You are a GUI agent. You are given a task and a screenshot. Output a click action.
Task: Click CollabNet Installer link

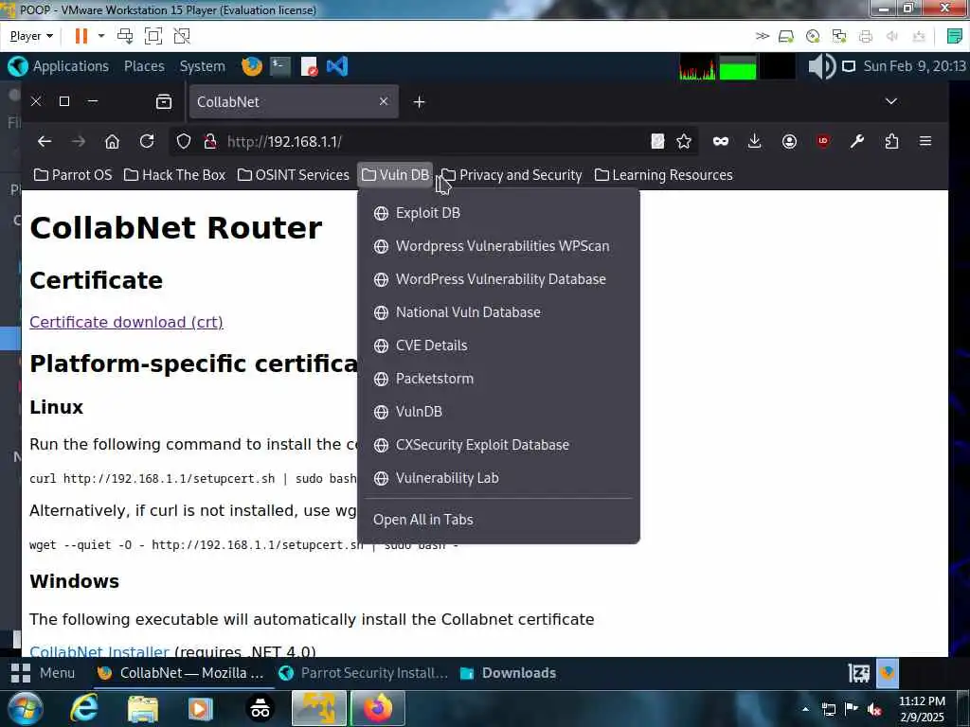(x=99, y=651)
